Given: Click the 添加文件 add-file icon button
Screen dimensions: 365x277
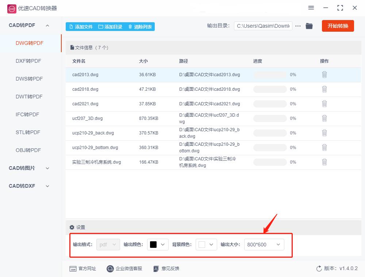Looking at the screenshot, I should 71,26.
